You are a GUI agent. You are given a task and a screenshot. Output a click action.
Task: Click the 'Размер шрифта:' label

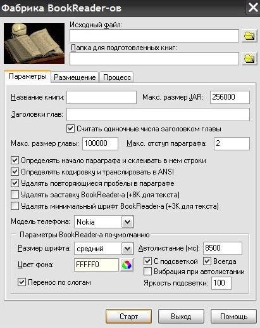44,248
